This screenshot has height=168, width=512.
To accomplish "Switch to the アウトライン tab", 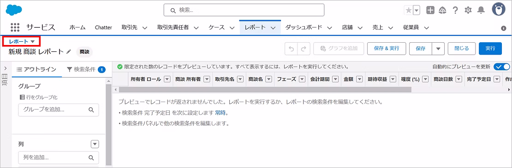I will [x=36, y=69].
